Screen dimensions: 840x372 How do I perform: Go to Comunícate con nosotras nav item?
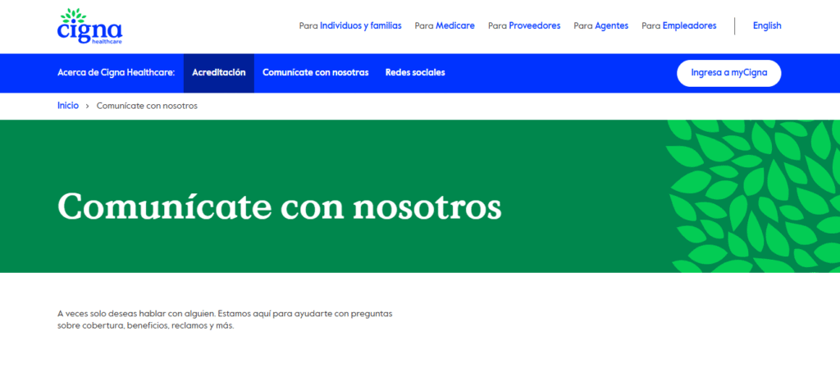pos(316,73)
